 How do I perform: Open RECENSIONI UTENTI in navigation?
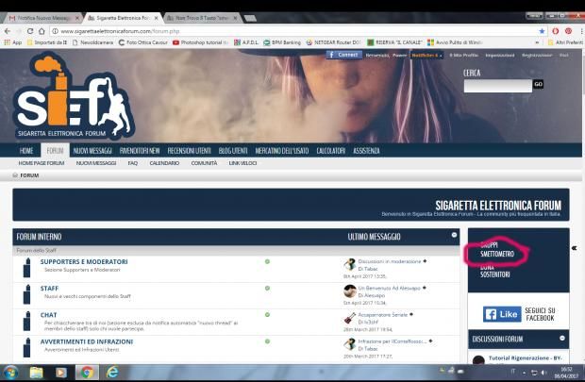click(x=189, y=151)
